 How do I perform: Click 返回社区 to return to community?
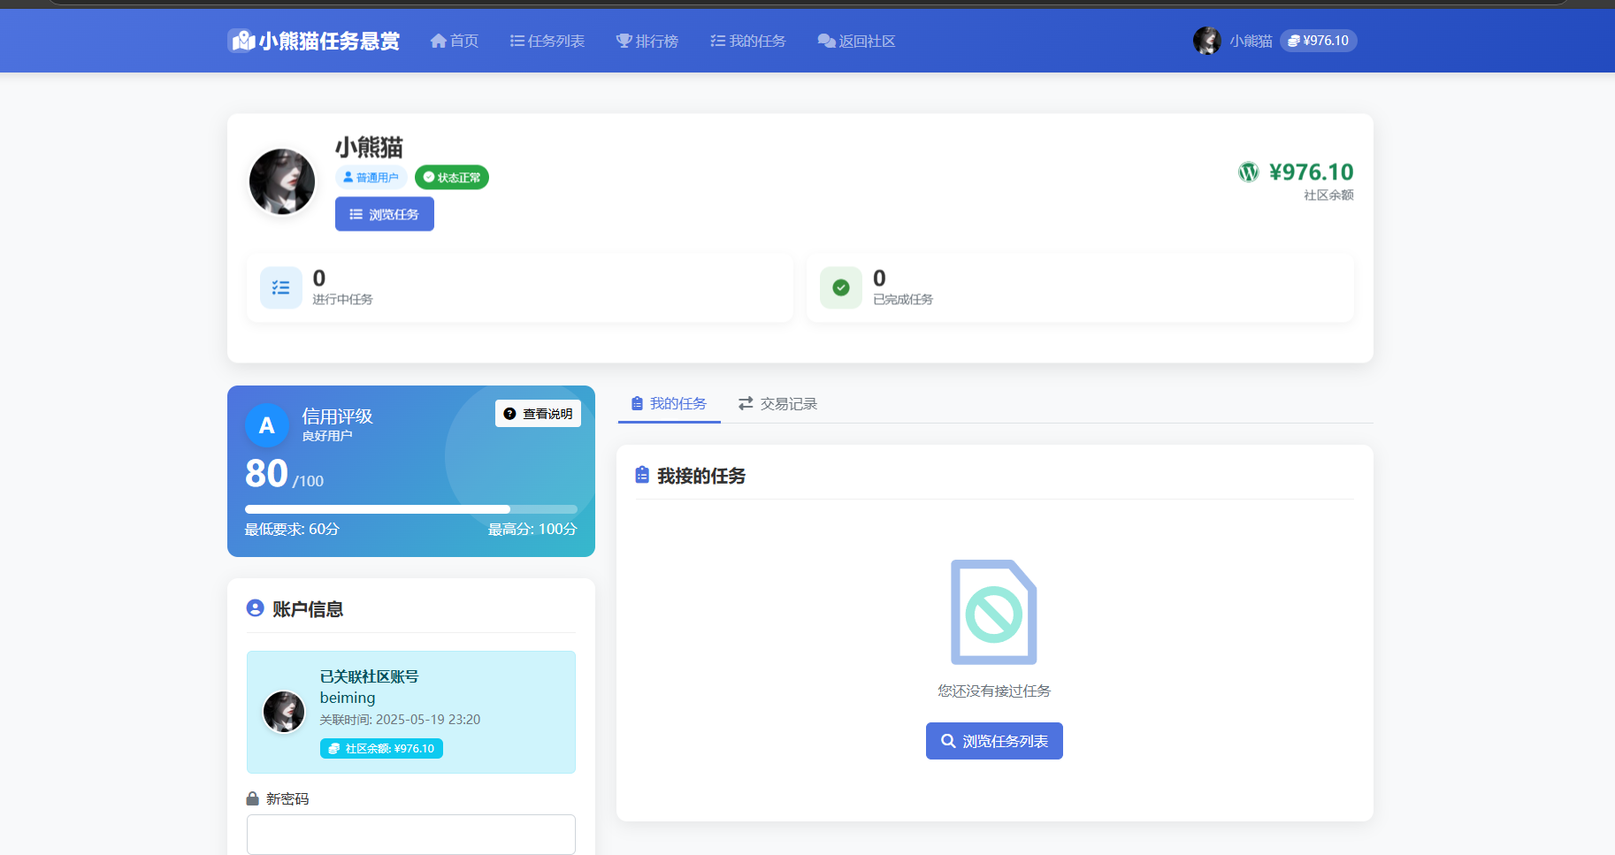[857, 41]
